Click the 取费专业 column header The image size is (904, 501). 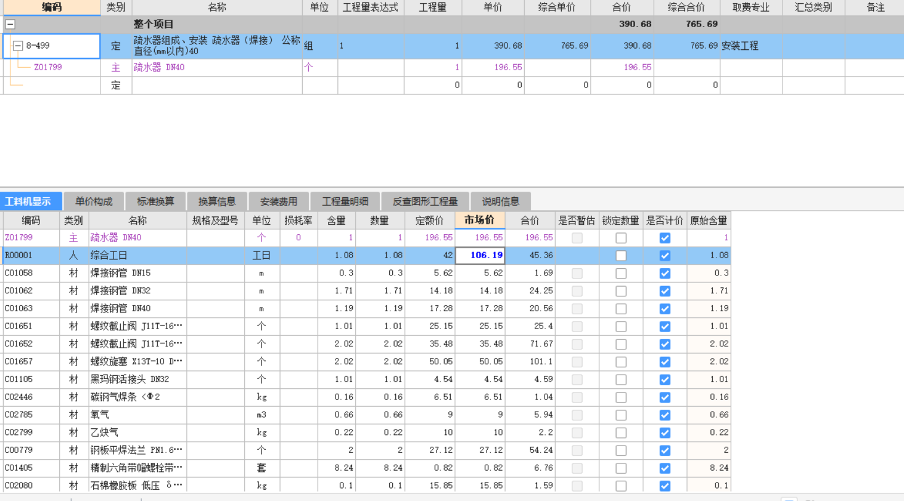[x=751, y=7]
